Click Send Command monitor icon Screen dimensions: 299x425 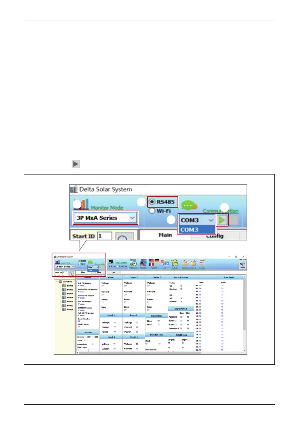click(111, 262)
